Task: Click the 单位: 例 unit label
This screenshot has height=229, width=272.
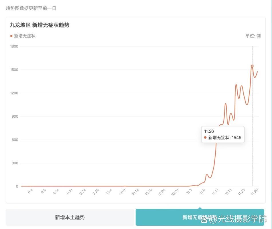Action: click(253, 36)
